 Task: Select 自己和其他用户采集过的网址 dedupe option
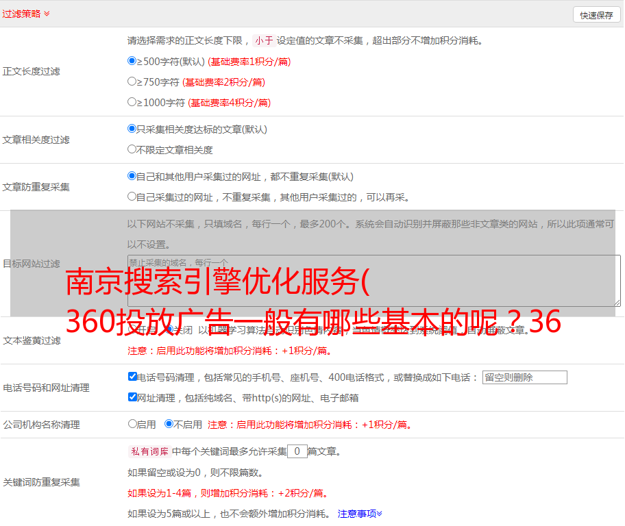click(x=132, y=176)
